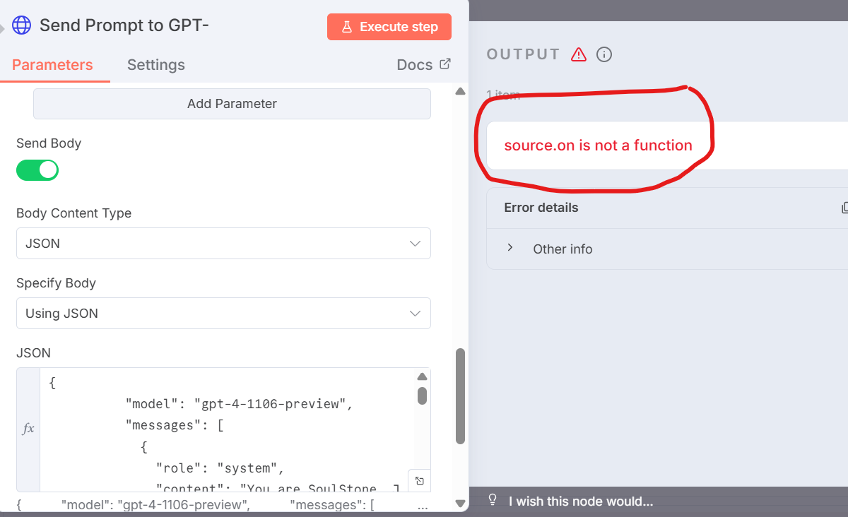Switch to the Settings tab

click(x=155, y=65)
